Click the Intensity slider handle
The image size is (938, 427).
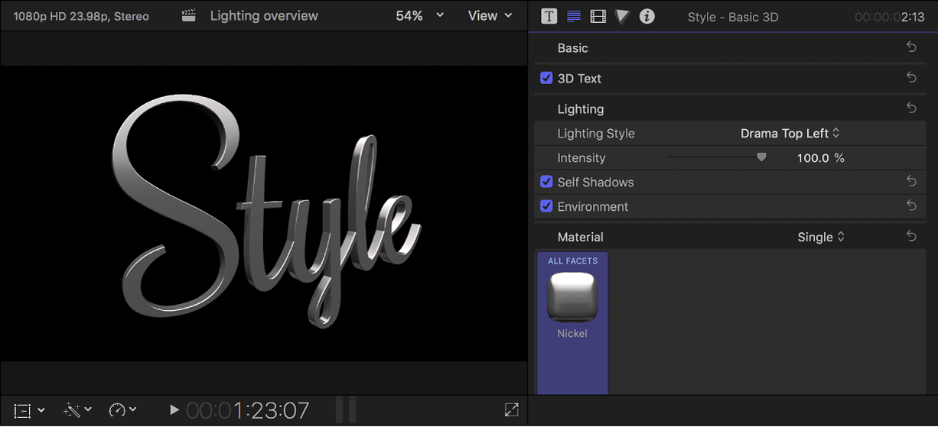pyautogui.click(x=761, y=157)
